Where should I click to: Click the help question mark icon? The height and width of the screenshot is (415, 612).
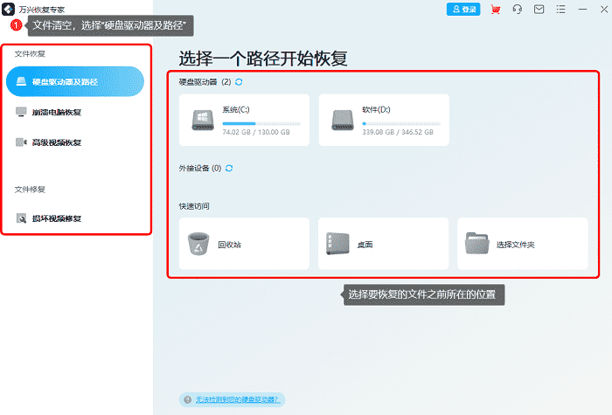point(188,400)
